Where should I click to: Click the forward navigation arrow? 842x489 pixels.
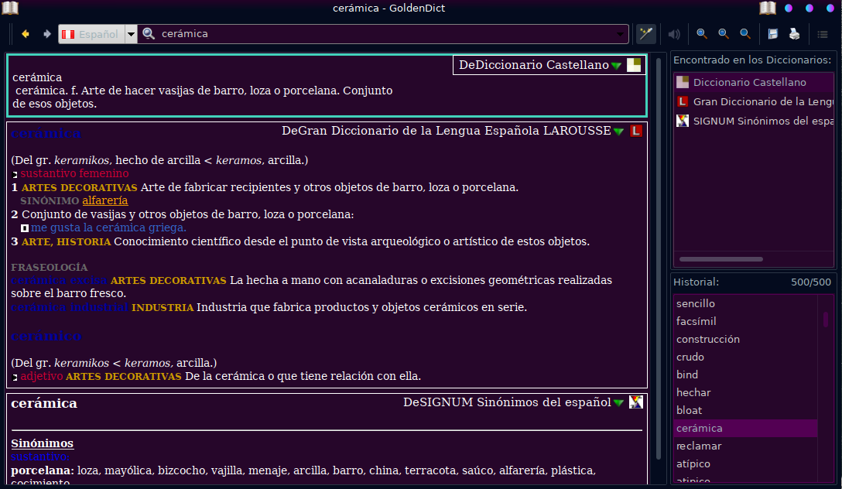coord(46,34)
